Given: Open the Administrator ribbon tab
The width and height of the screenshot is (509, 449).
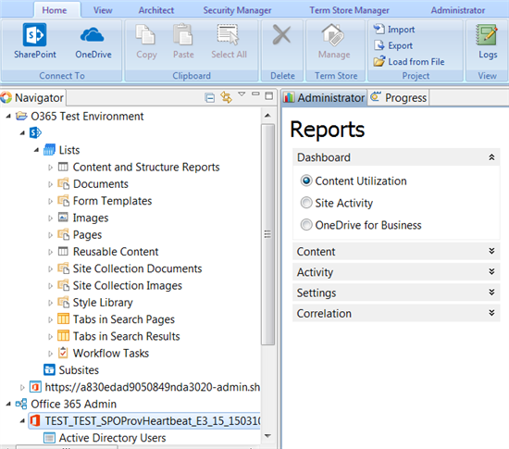Looking at the screenshot, I should click(x=458, y=10).
